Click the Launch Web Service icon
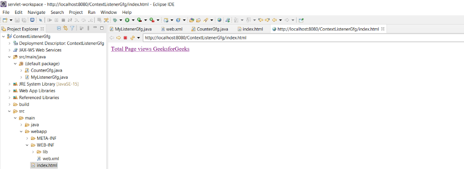The height and width of the screenshot is (169, 464). (x=227, y=20)
